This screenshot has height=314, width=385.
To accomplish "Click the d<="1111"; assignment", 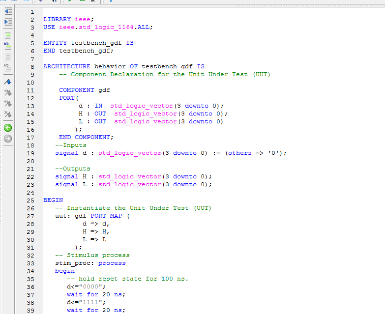I will [86, 302].
